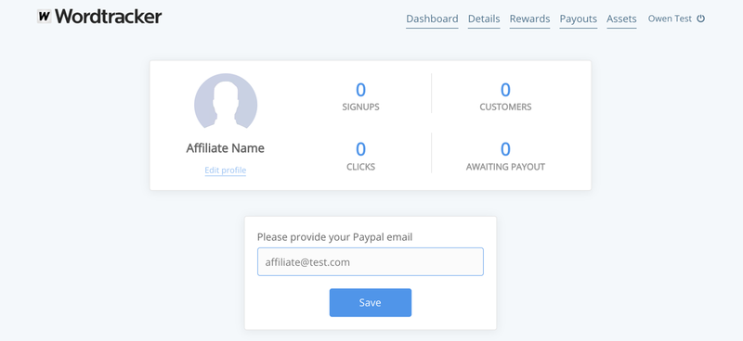Navigate to Payouts

click(578, 19)
